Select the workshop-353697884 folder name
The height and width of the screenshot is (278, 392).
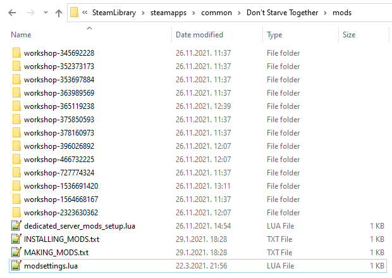59,80
